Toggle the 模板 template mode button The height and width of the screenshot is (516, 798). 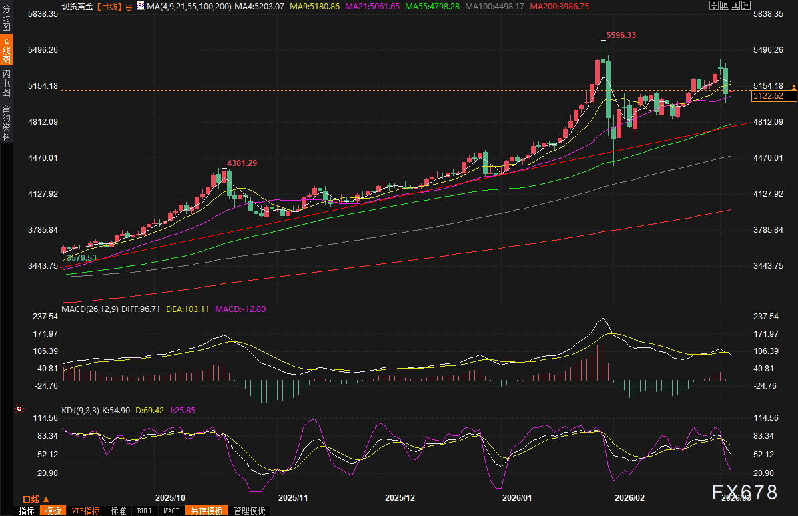pos(53,511)
